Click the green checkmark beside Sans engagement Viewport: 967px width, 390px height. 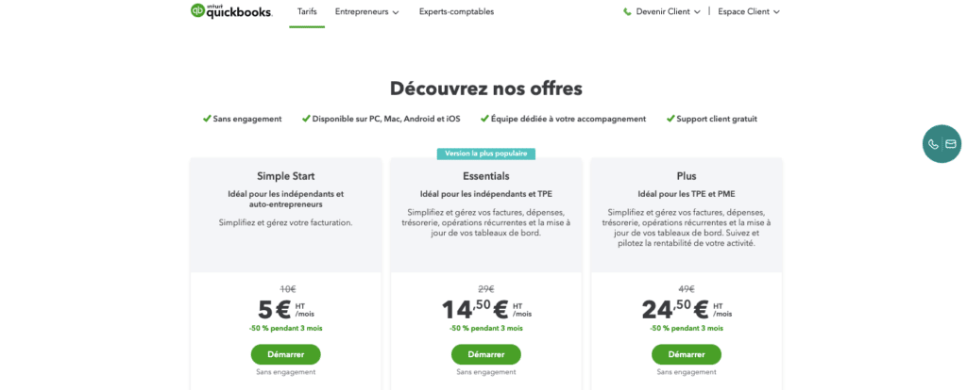click(207, 119)
